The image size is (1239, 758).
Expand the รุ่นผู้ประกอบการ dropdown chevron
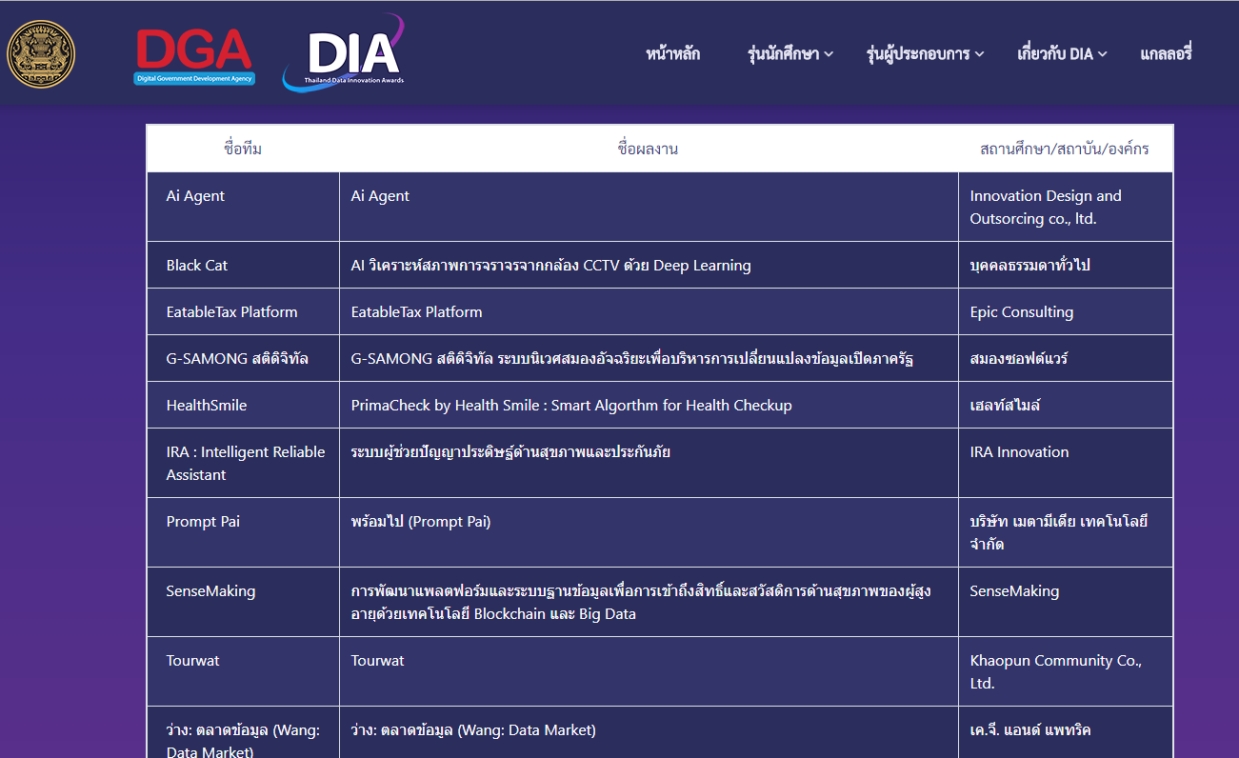pyautogui.click(x=979, y=54)
